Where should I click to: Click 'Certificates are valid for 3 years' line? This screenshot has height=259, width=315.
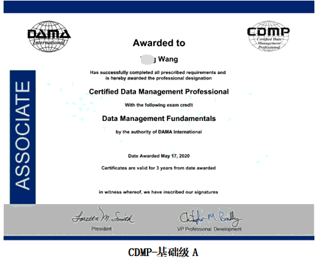tap(159, 168)
